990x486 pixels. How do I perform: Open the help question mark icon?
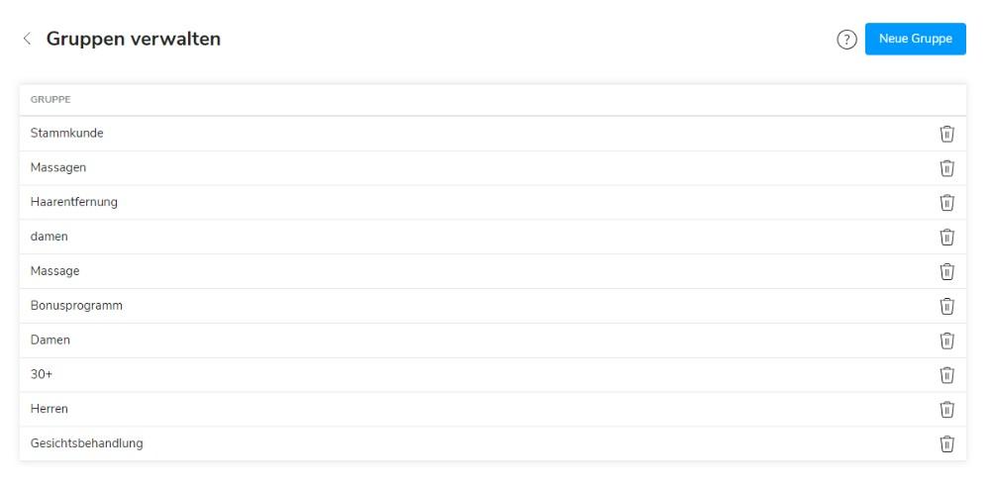[846, 40]
